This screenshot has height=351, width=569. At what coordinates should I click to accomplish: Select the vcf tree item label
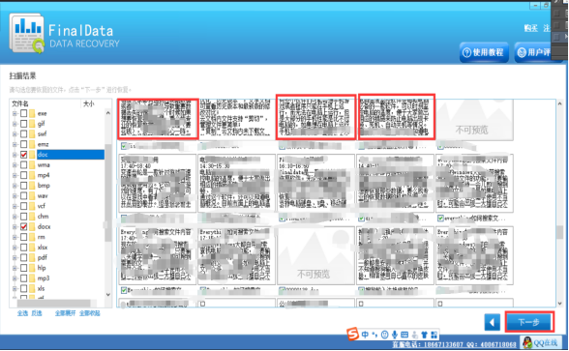point(42,206)
